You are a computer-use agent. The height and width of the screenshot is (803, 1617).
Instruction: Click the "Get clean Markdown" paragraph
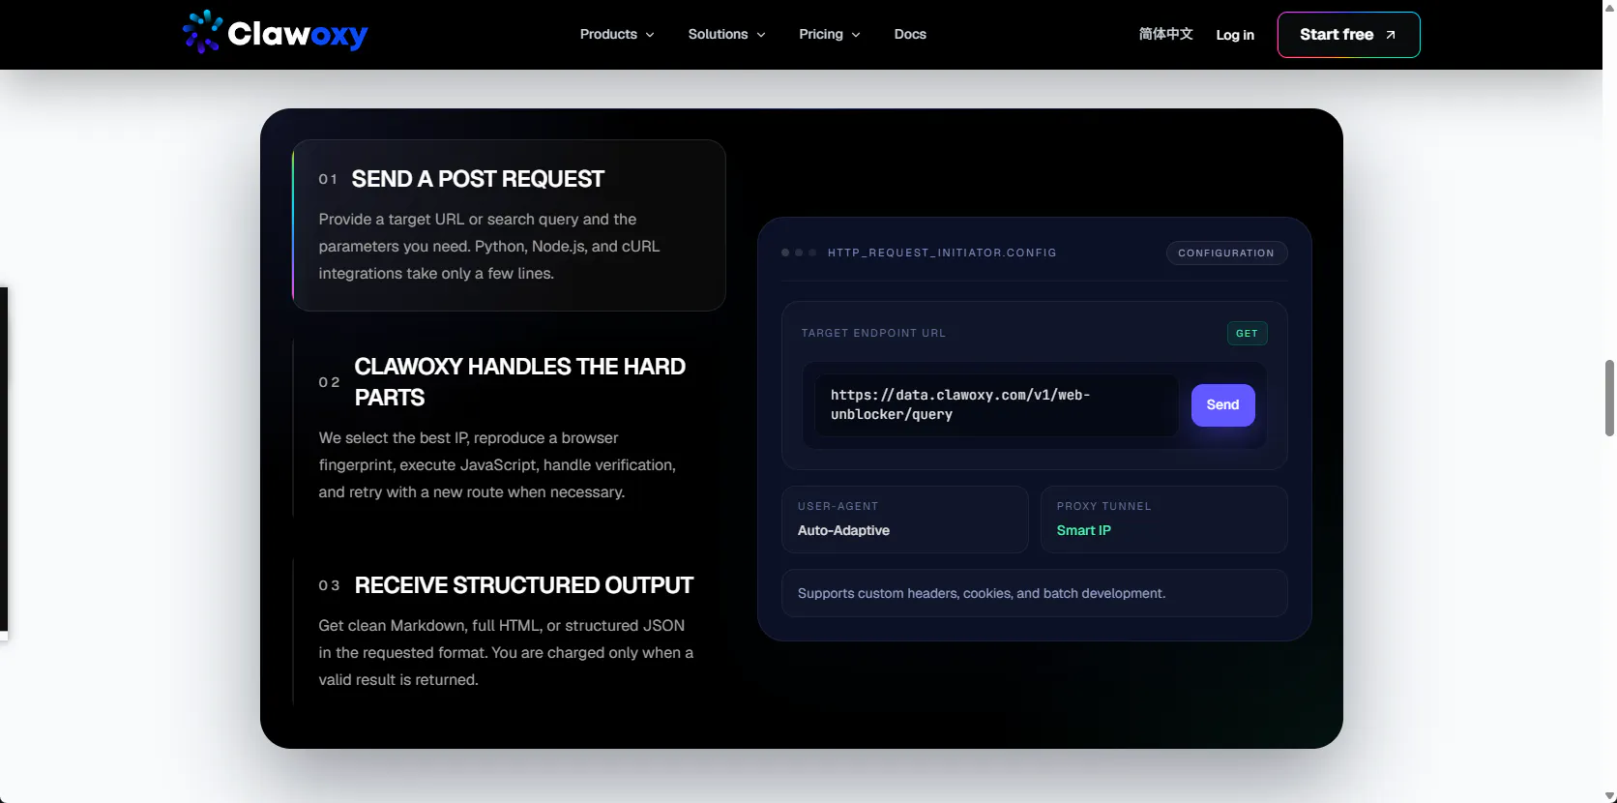506,653
